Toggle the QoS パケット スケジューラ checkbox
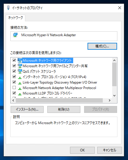128x160 pixels. [x=14, y=71]
